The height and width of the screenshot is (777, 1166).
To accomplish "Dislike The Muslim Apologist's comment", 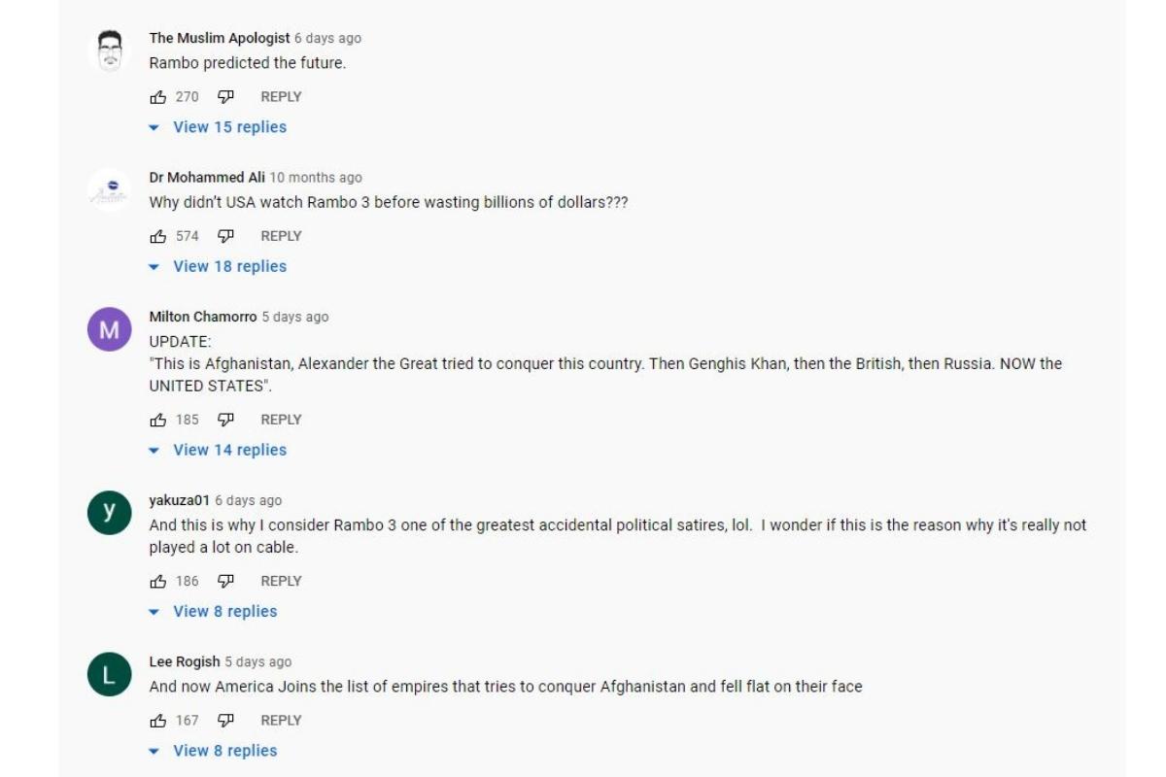I will click(225, 97).
